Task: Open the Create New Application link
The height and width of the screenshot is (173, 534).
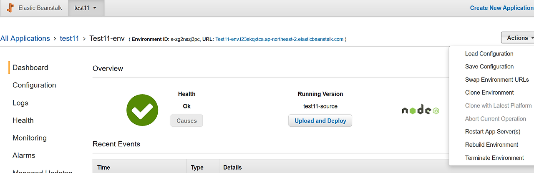Action: click(502, 8)
